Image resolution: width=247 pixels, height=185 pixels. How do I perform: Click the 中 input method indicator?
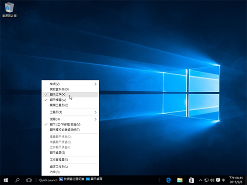pyautogui.click(x=224, y=180)
